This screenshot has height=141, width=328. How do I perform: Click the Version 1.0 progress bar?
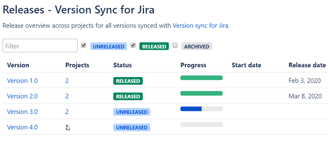tap(201, 78)
